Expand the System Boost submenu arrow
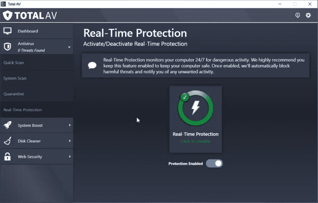 [x=70, y=125]
